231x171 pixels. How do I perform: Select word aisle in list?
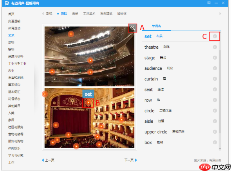[x=149, y=121]
